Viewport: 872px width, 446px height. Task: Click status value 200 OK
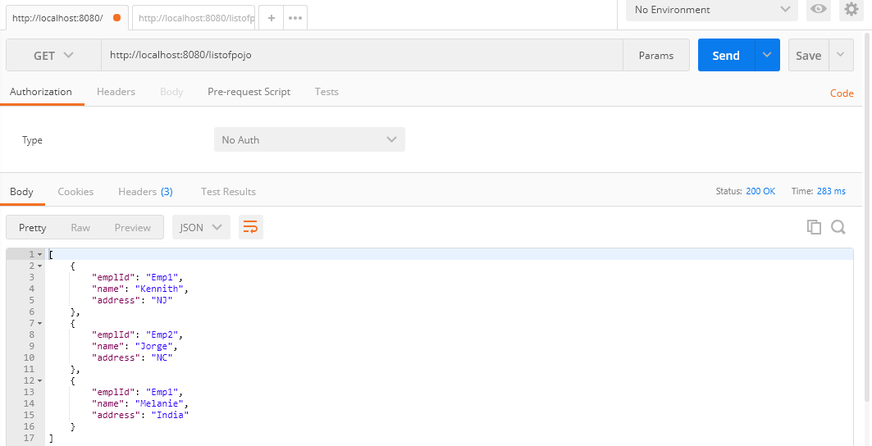760,191
